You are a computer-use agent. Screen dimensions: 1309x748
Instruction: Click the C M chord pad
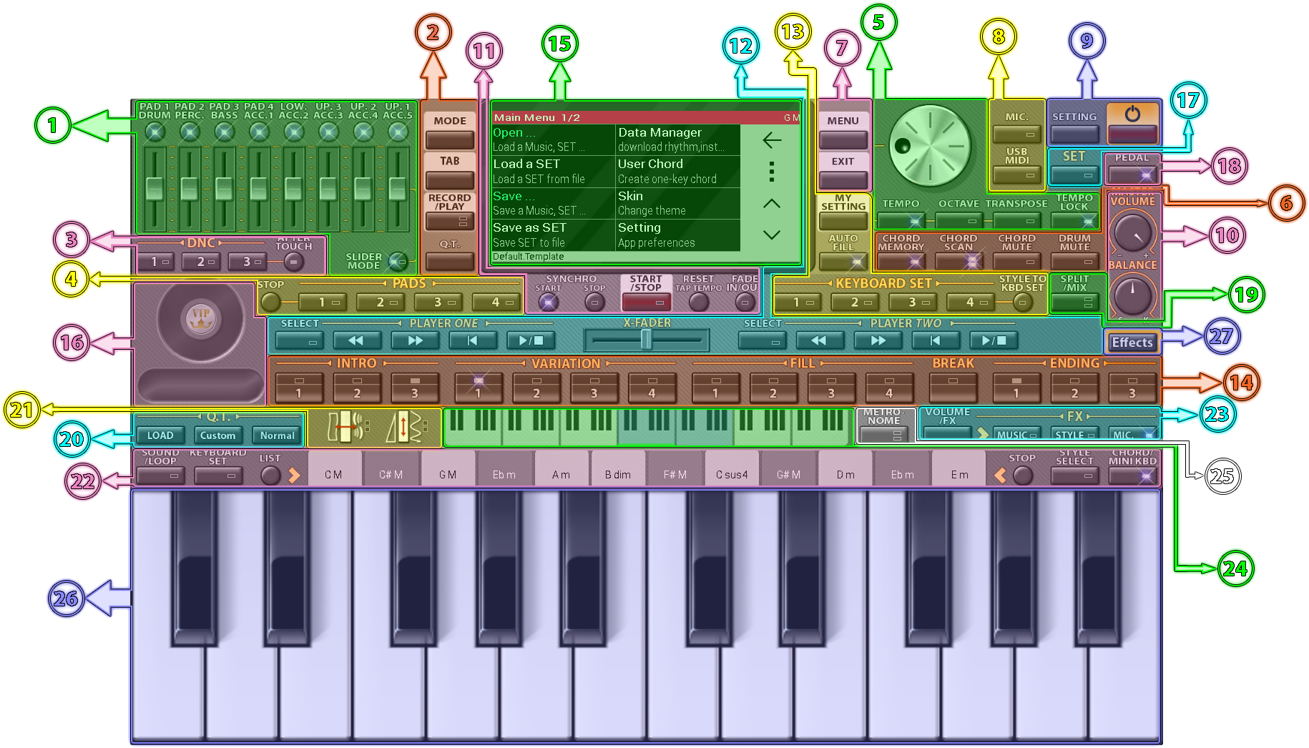coord(333,474)
